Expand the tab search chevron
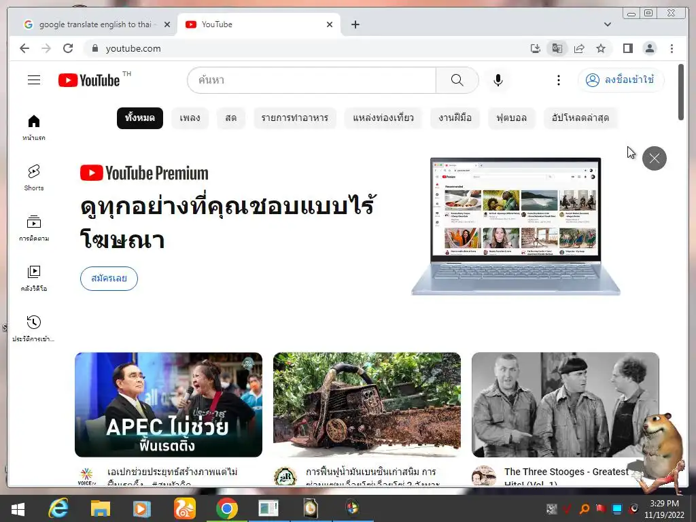This screenshot has height=522, width=696. point(607,24)
